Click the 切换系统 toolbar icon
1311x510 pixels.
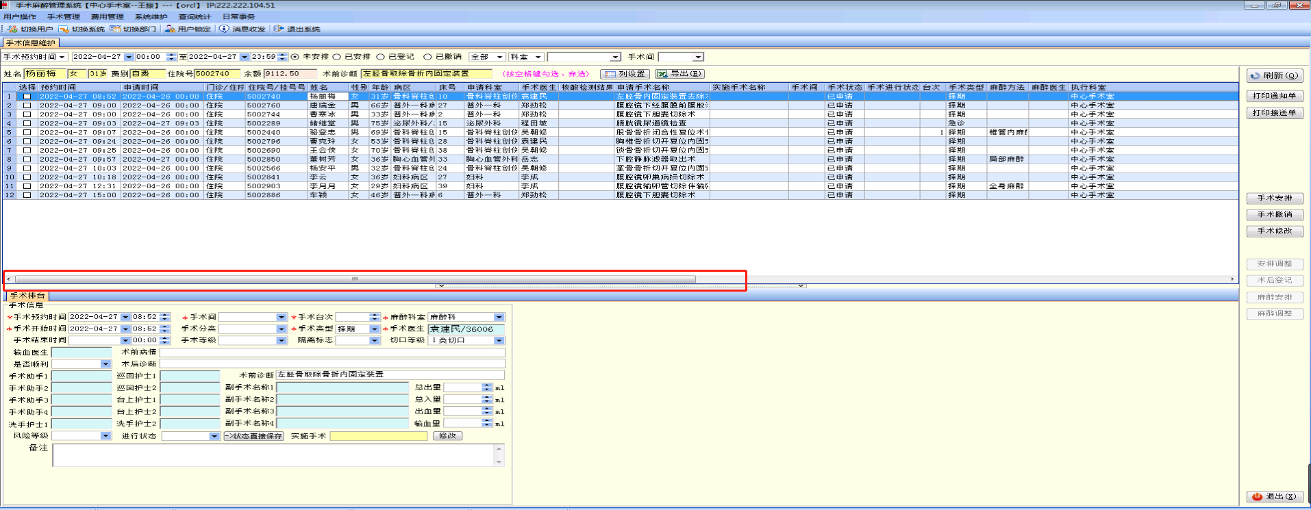pyautogui.click(x=64, y=29)
